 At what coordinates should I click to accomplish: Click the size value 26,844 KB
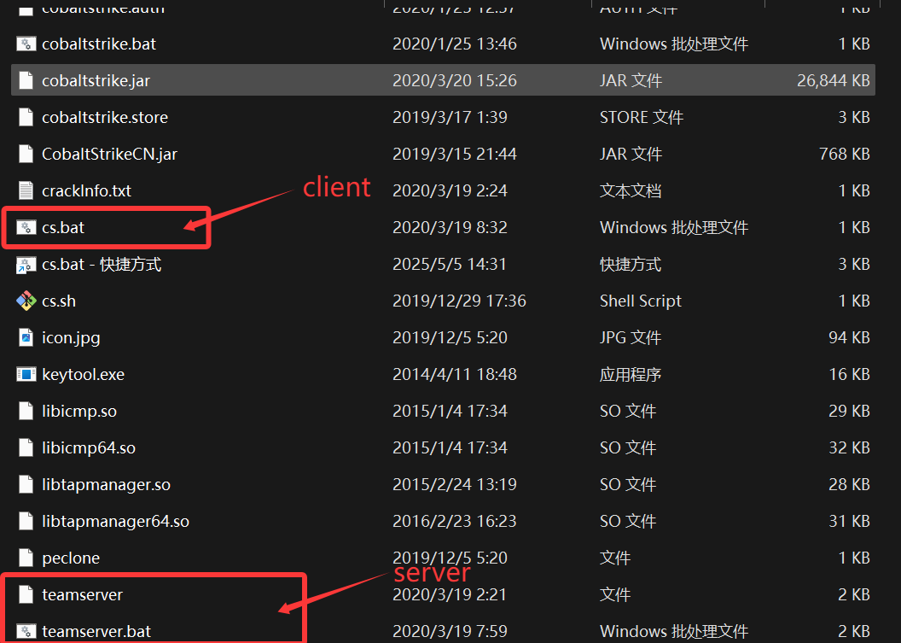[834, 81]
